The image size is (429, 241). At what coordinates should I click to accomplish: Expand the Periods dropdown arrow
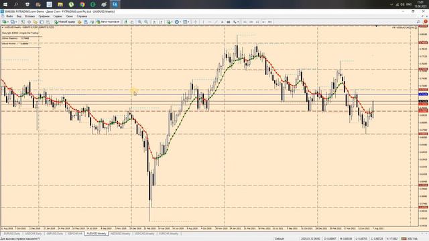pyautogui.click(x=180, y=22)
